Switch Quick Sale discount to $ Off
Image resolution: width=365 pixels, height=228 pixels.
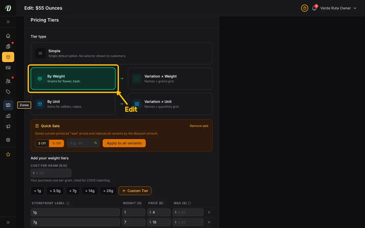coord(42,143)
